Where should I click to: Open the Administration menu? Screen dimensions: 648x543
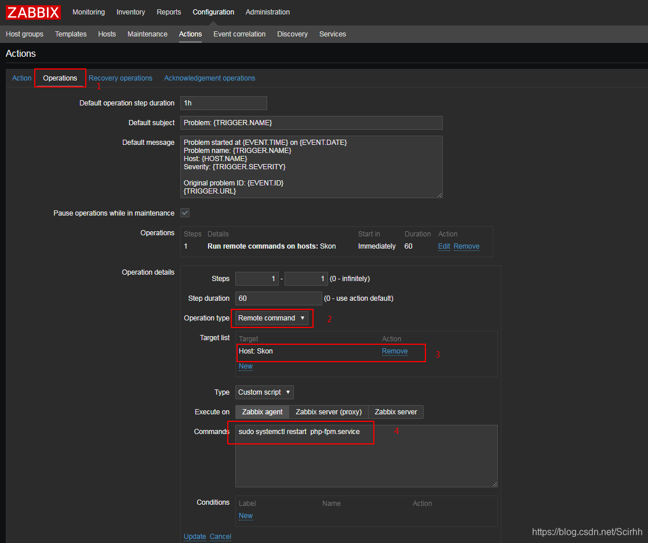(267, 12)
